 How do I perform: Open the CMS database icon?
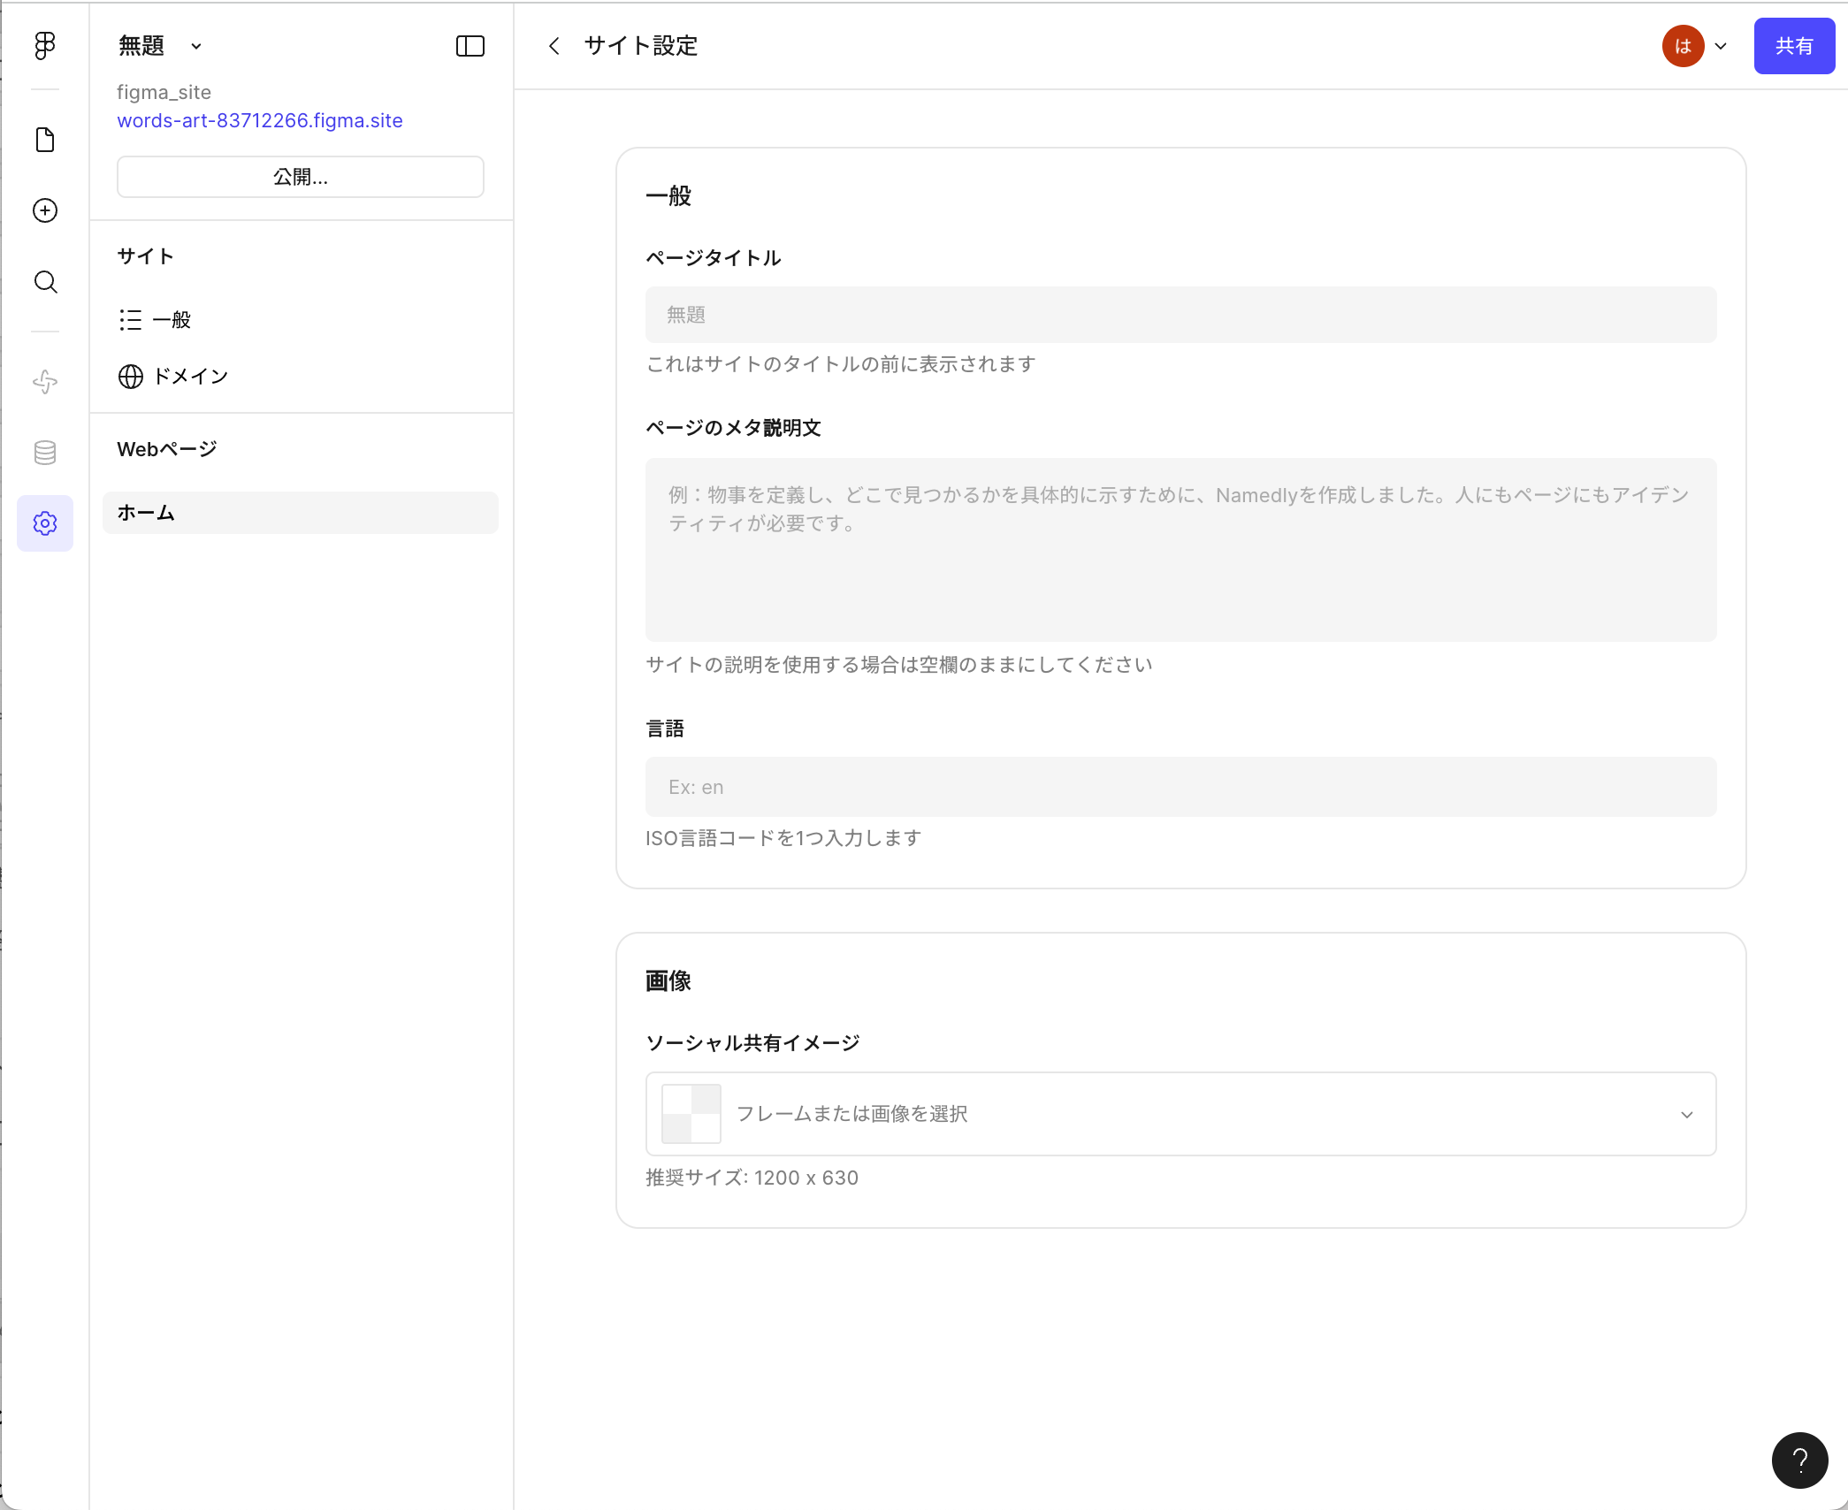tap(45, 453)
